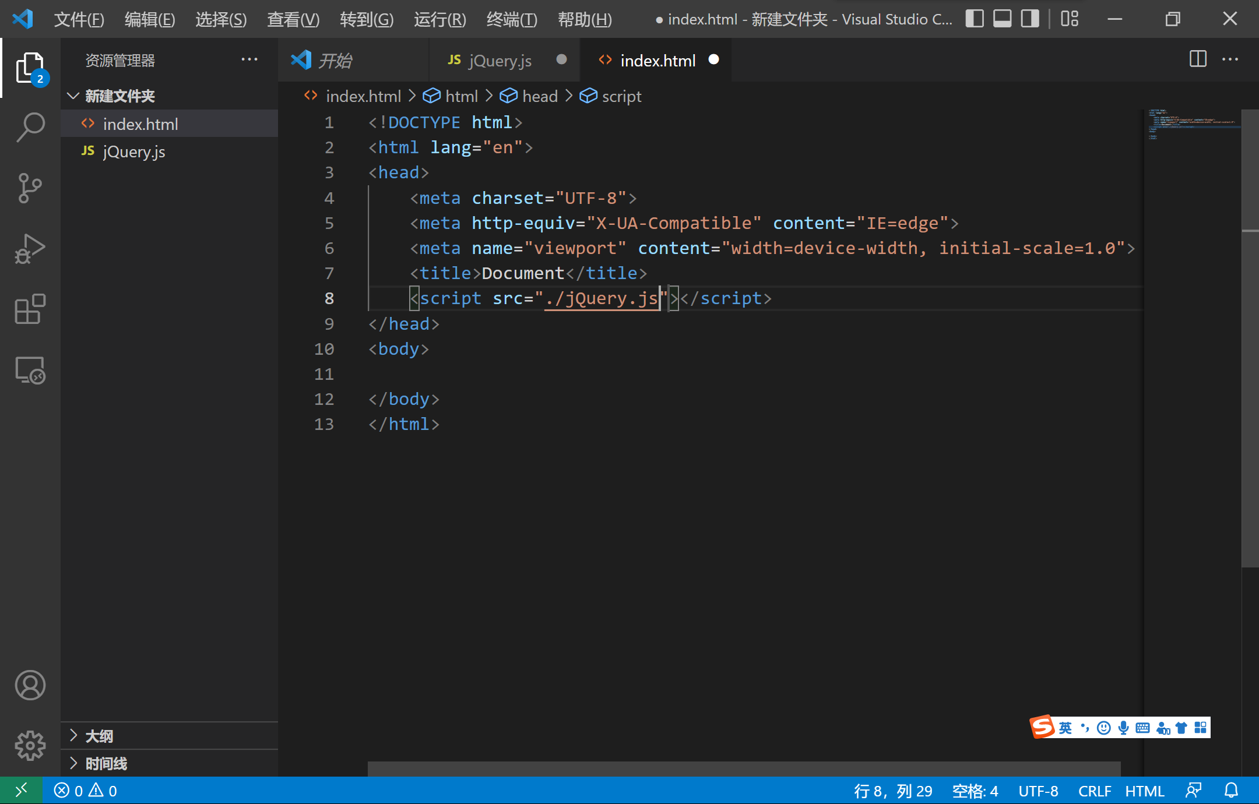
Task: Click the horizontal scrollbar under the editor
Action: (743, 768)
